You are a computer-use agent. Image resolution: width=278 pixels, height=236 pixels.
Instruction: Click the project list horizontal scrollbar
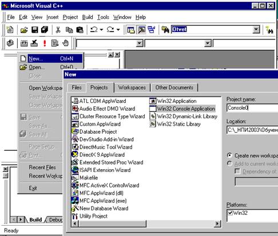(146, 223)
